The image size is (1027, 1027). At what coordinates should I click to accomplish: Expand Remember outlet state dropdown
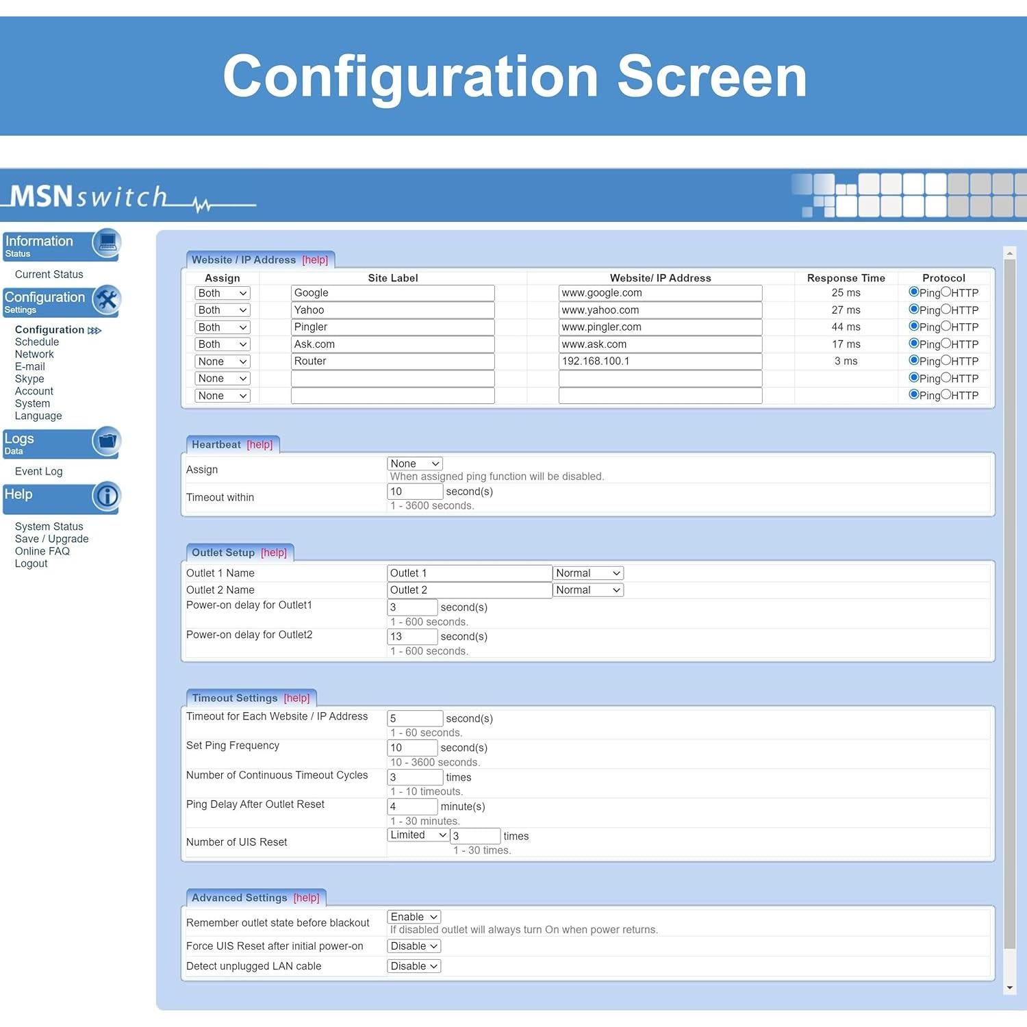pos(414,917)
